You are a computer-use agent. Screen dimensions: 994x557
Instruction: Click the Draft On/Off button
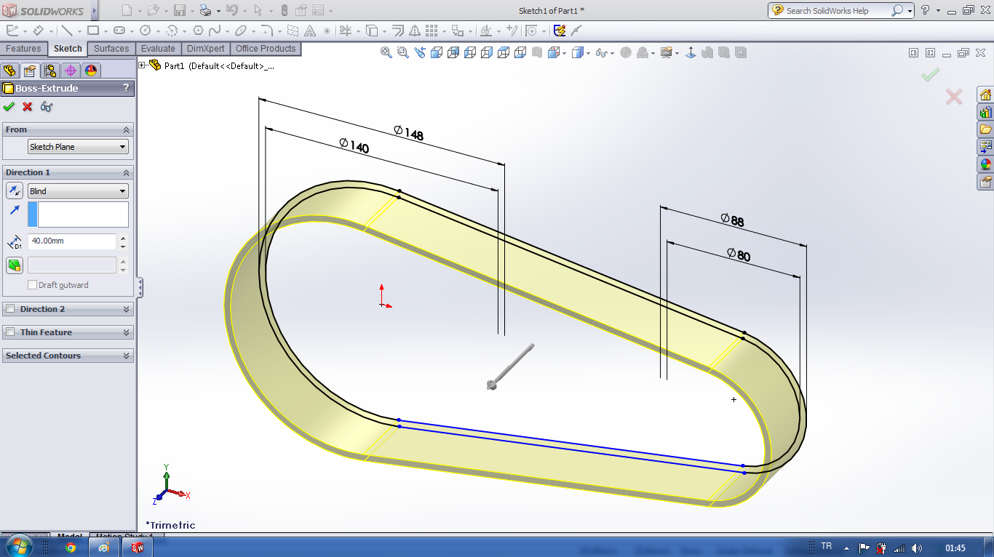tap(15, 265)
